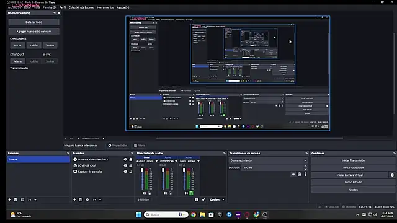Increase transition duration with up arrow
This screenshot has height=223, width=397.
coord(306,167)
